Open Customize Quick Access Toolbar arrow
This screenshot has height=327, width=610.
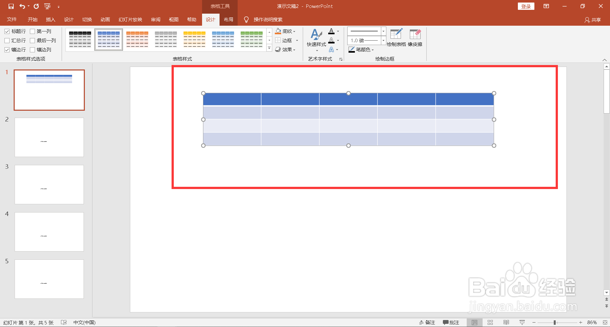coord(58,7)
